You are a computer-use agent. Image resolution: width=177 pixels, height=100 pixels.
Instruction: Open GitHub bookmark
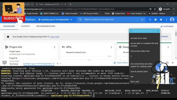click(x=106, y=14)
